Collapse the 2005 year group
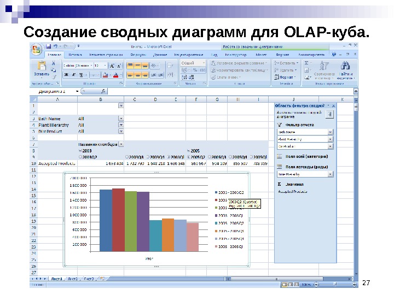Viewport: 394px width, 295px height. tap(188, 151)
